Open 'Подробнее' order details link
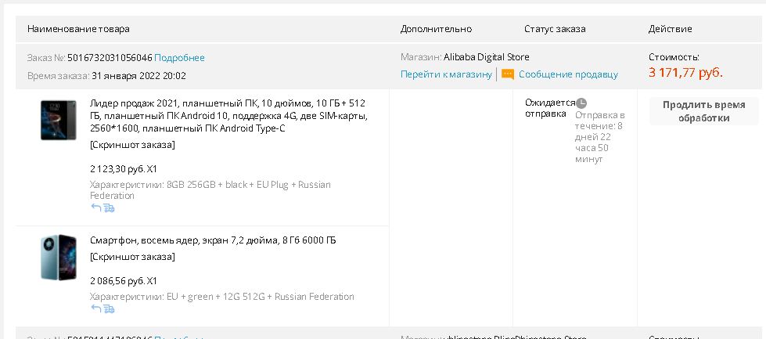This screenshot has height=339, width=766. tap(179, 58)
